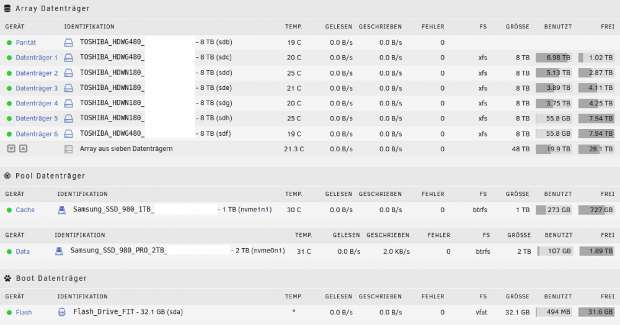Screen dimensions: 620x325
Task: Click the 727 GB free bar of Cache
Action: click(x=596, y=210)
